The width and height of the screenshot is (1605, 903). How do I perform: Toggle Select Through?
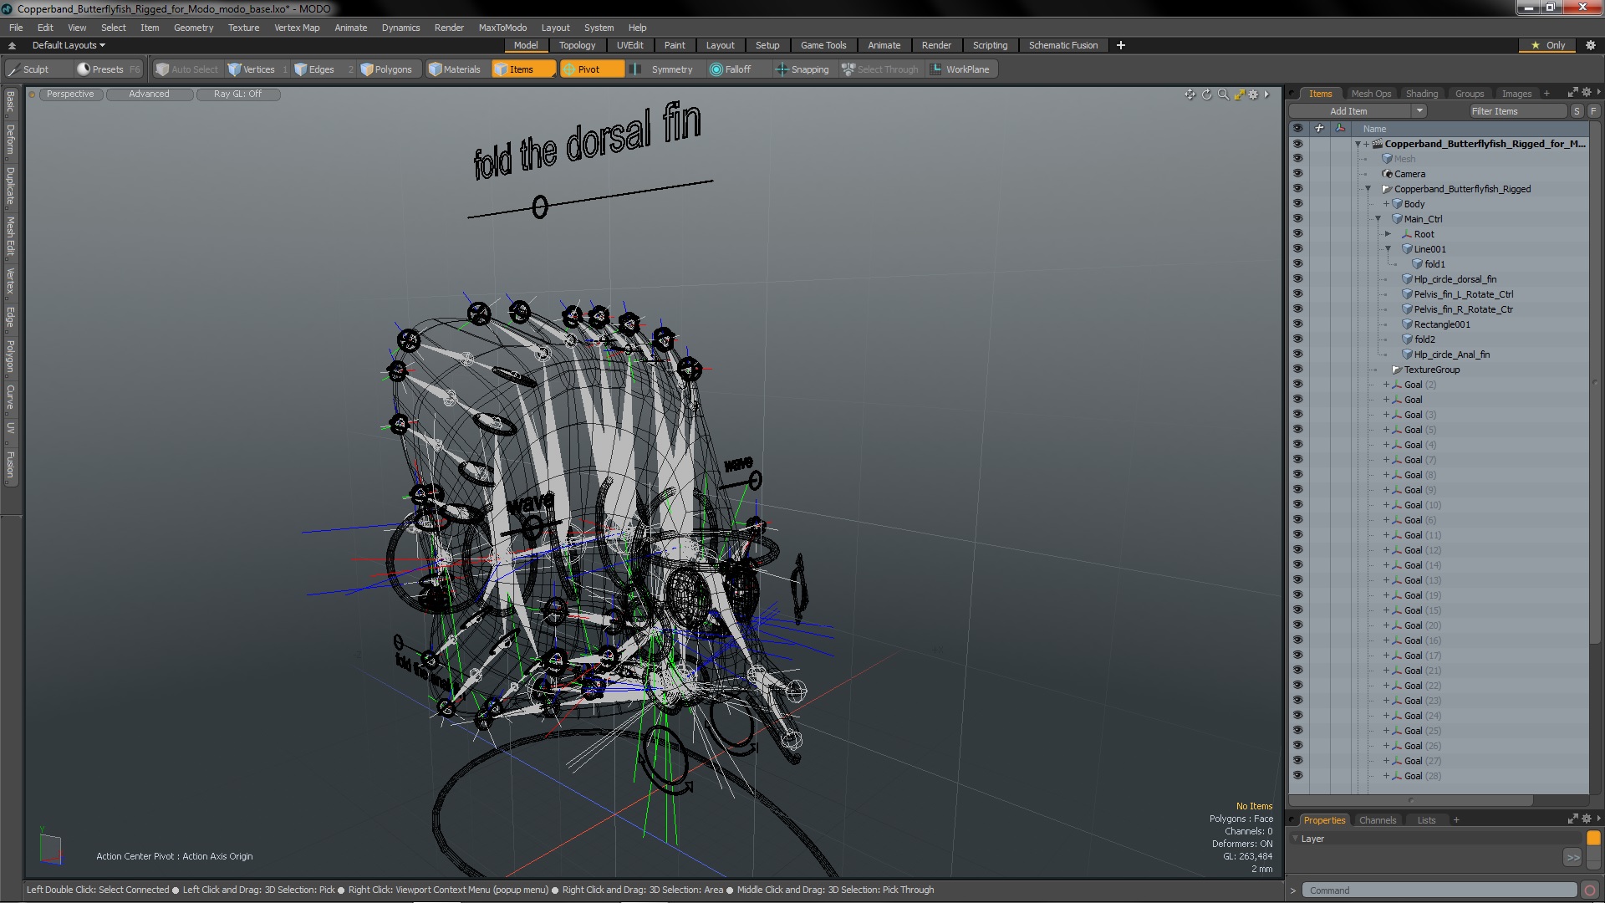click(x=879, y=69)
